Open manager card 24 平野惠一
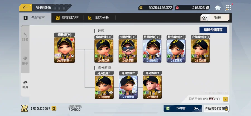Viewport: 251px width, 116px height. pyautogui.click(x=64, y=50)
